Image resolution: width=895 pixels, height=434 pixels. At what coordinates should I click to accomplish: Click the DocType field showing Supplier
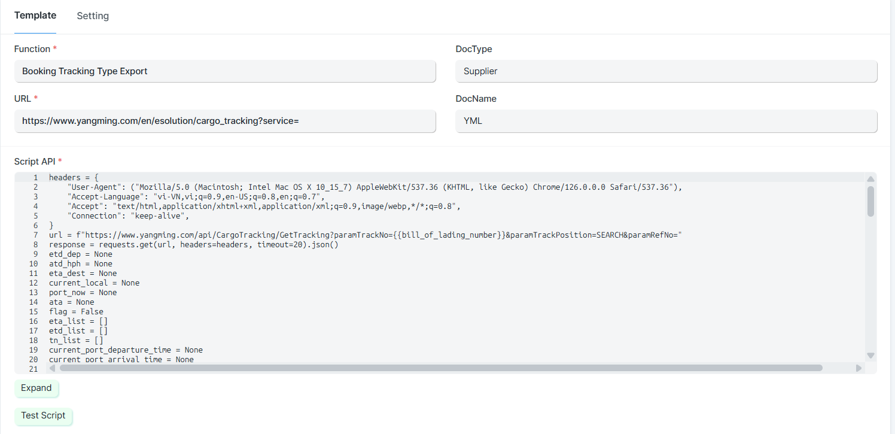pos(666,71)
